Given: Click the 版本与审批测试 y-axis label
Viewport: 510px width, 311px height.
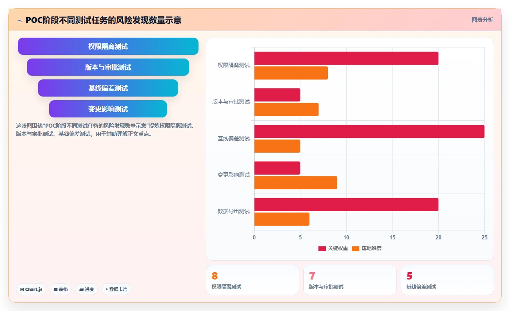Looking at the screenshot, I should 231,101.
